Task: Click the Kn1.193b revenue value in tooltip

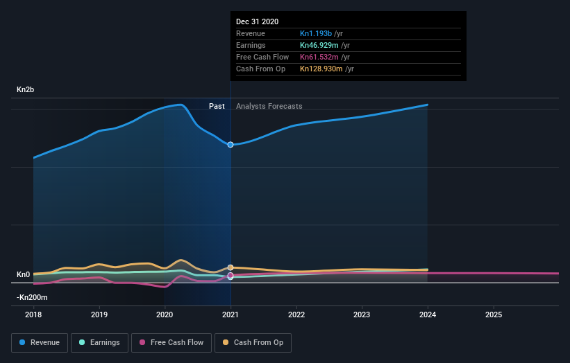Action: pos(316,33)
